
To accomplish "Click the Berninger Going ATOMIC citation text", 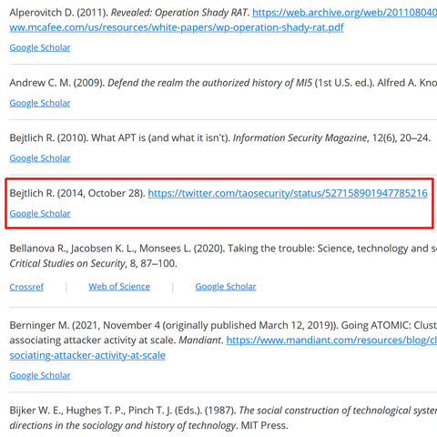I will coord(223,333).
